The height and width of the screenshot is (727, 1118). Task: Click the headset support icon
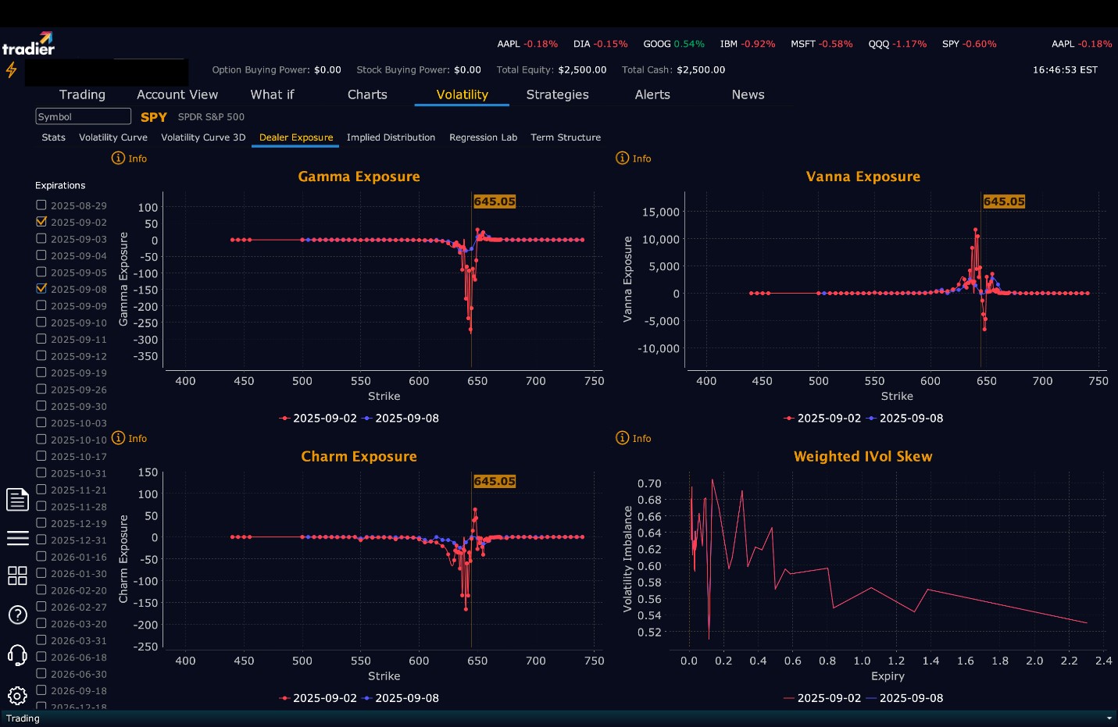point(17,655)
